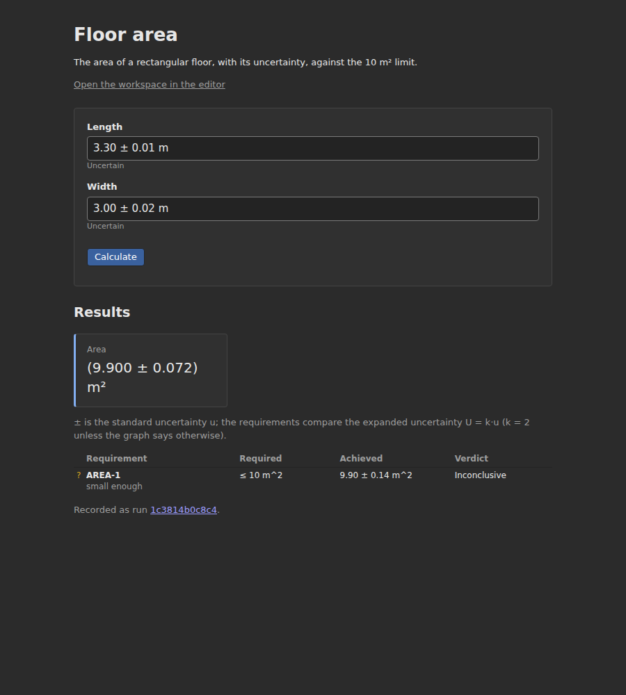The image size is (626, 695).
Task: Click the Width input field
Action: coord(313,208)
